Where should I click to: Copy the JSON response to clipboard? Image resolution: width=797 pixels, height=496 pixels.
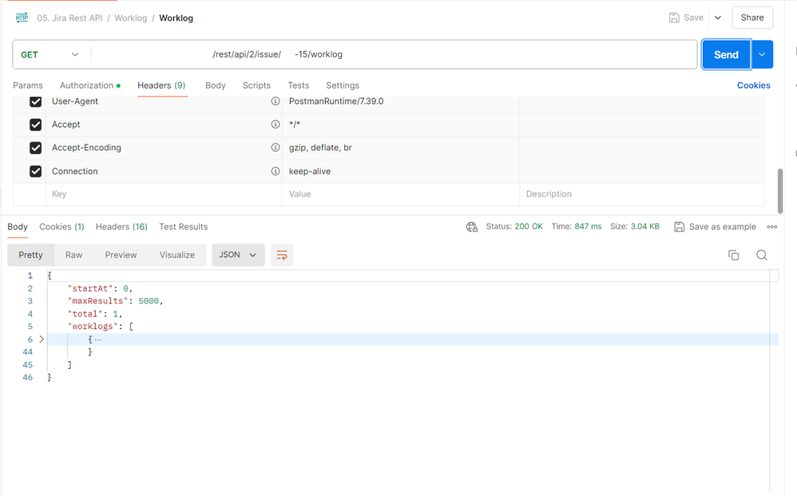click(x=734, y=254)
